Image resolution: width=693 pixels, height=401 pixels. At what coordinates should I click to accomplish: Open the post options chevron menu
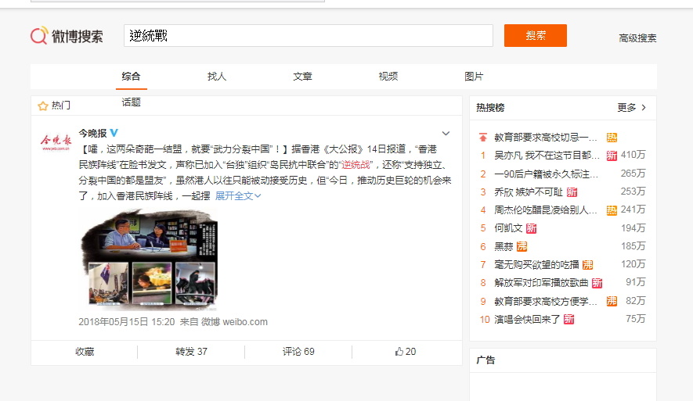pos(446,133)
